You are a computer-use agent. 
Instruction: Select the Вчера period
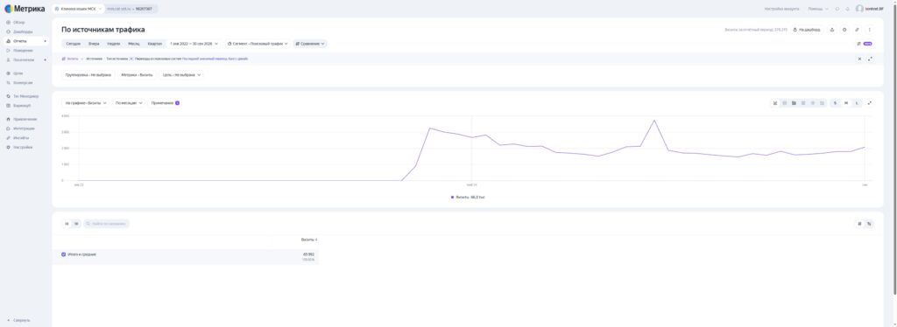94,44
